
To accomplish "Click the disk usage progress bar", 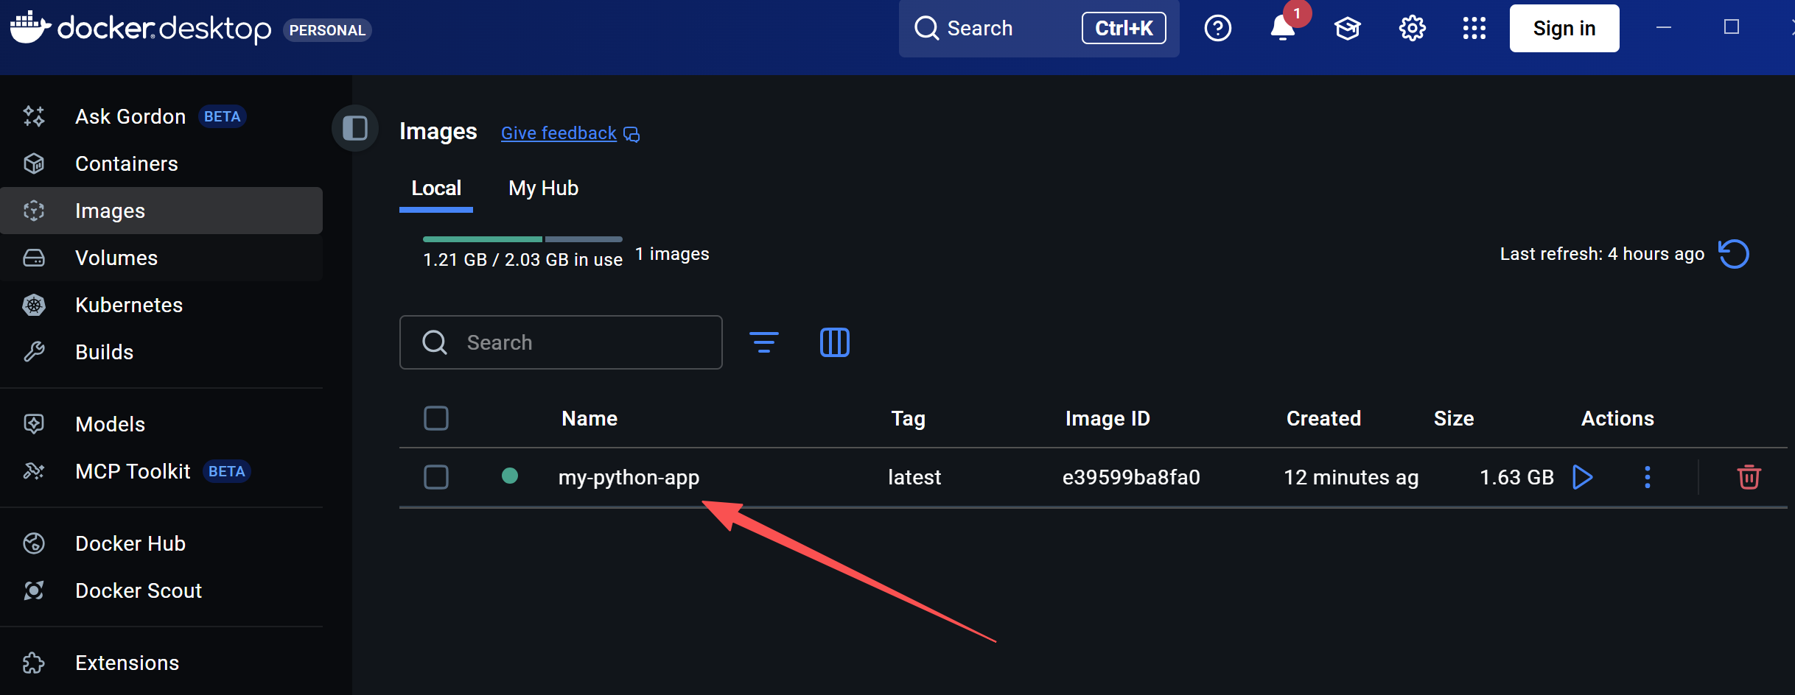I will (x=522, y=239).
